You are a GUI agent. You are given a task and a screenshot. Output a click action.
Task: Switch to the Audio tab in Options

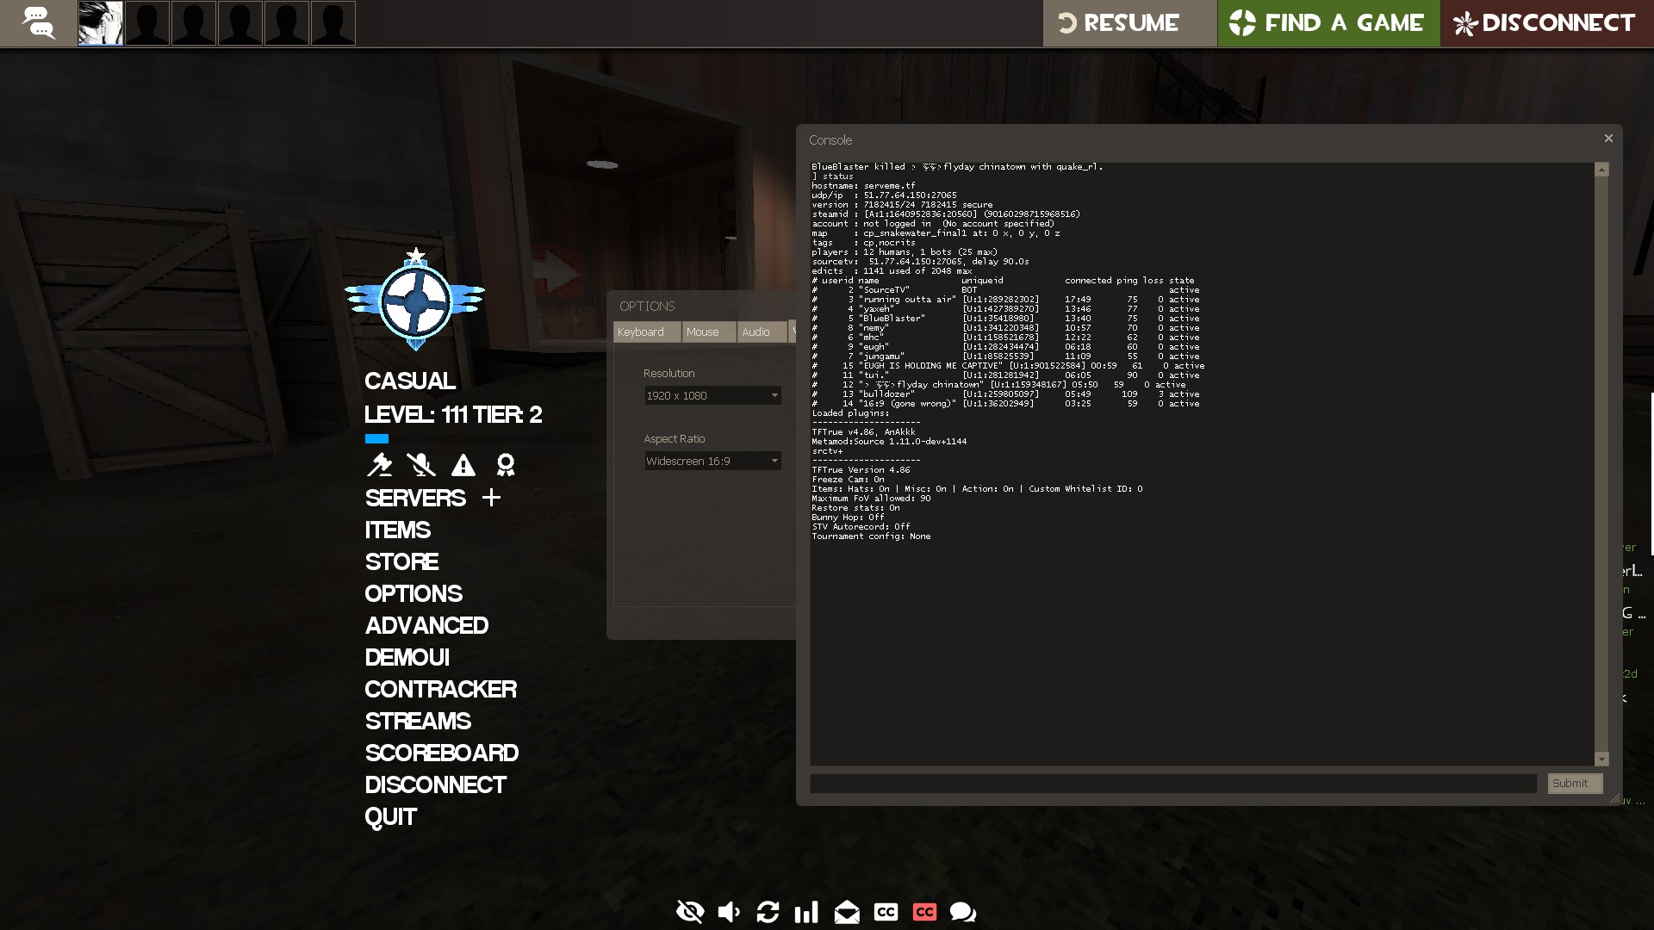762,332
